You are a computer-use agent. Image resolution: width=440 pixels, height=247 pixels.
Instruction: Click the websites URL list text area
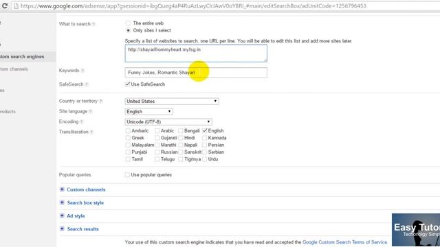click(x=196, y=54)
